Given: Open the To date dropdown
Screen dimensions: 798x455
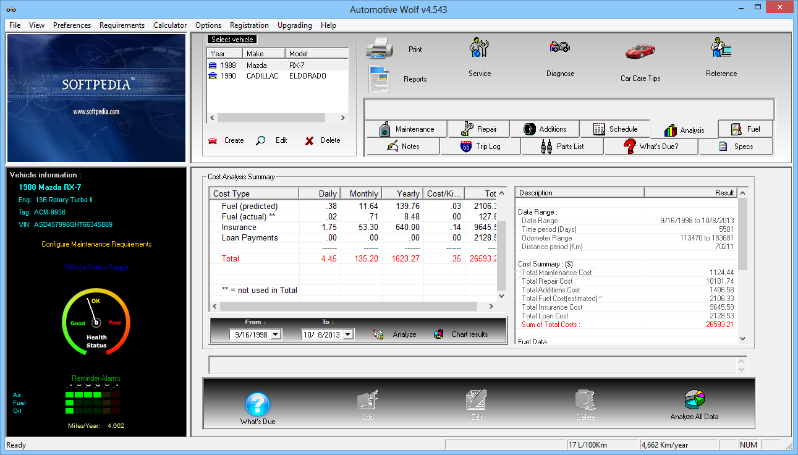Looking at the screenshot, I should [348, 334].
